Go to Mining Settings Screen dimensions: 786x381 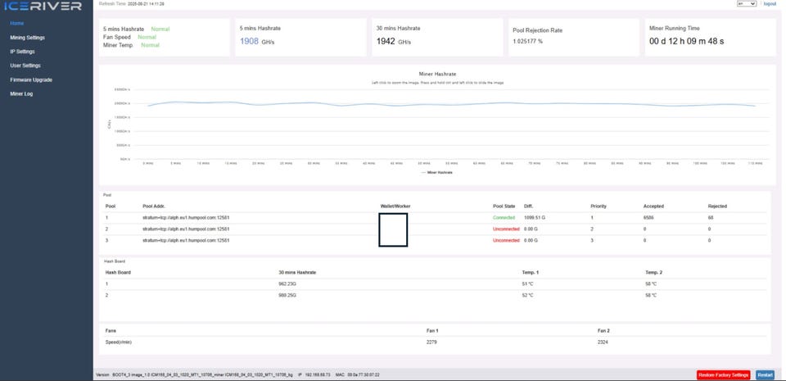(27, 38)
